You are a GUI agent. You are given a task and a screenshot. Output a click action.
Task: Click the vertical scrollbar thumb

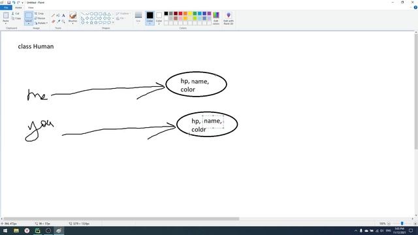416,91
